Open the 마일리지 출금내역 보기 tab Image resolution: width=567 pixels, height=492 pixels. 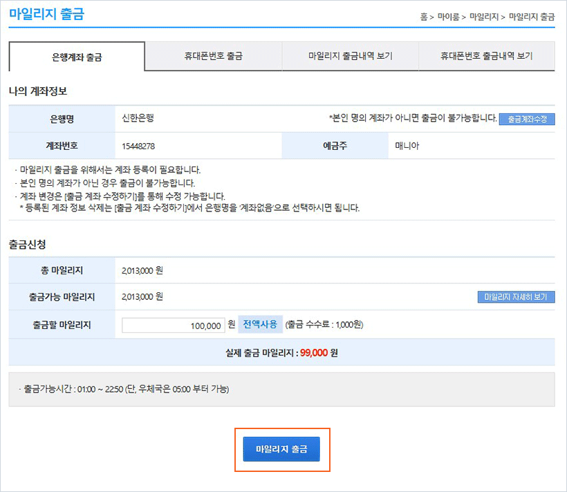tap(350, 56)
